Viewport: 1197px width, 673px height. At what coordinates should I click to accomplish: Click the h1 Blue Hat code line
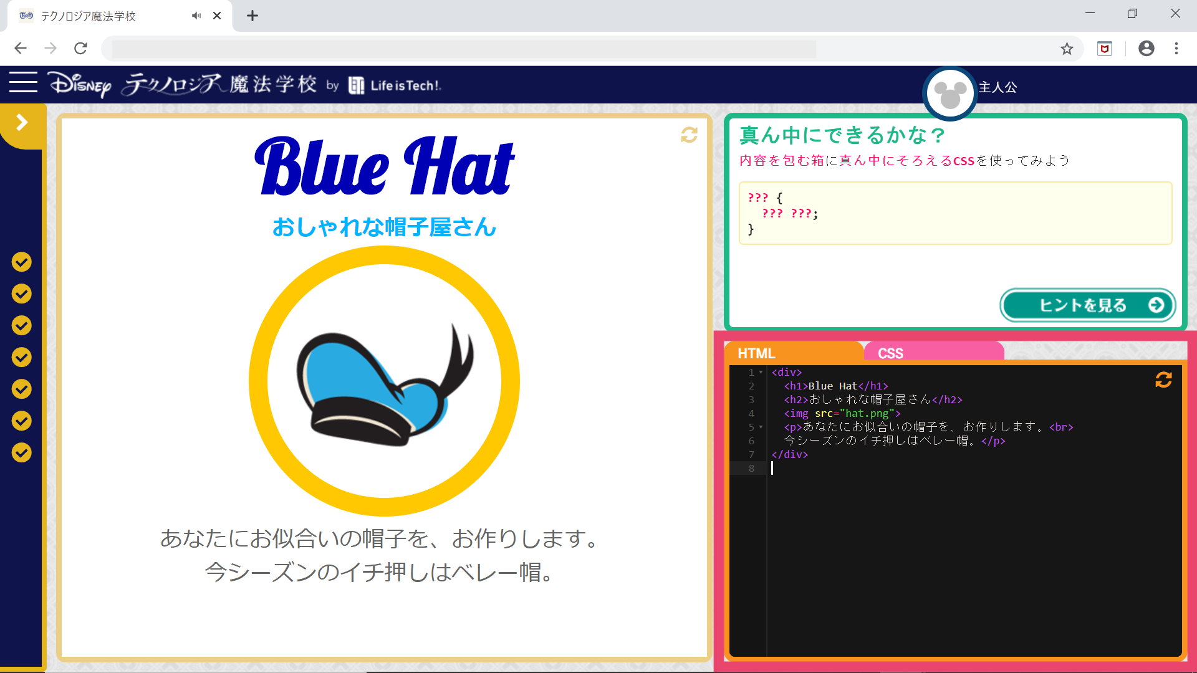click(x=835, y=386)
